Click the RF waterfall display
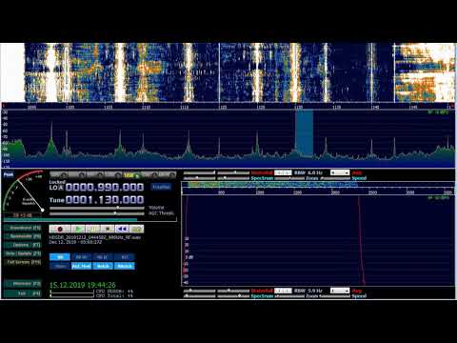 click(x=228, y=72)
